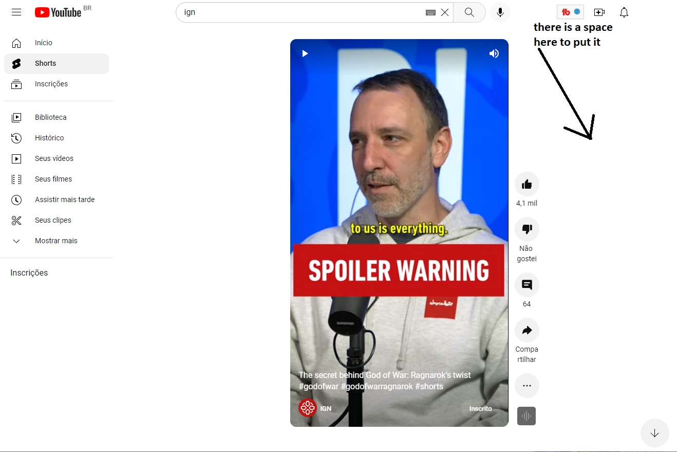Open the three-dot more options menu
Screen dimensions: 677x452
(526, 386)
